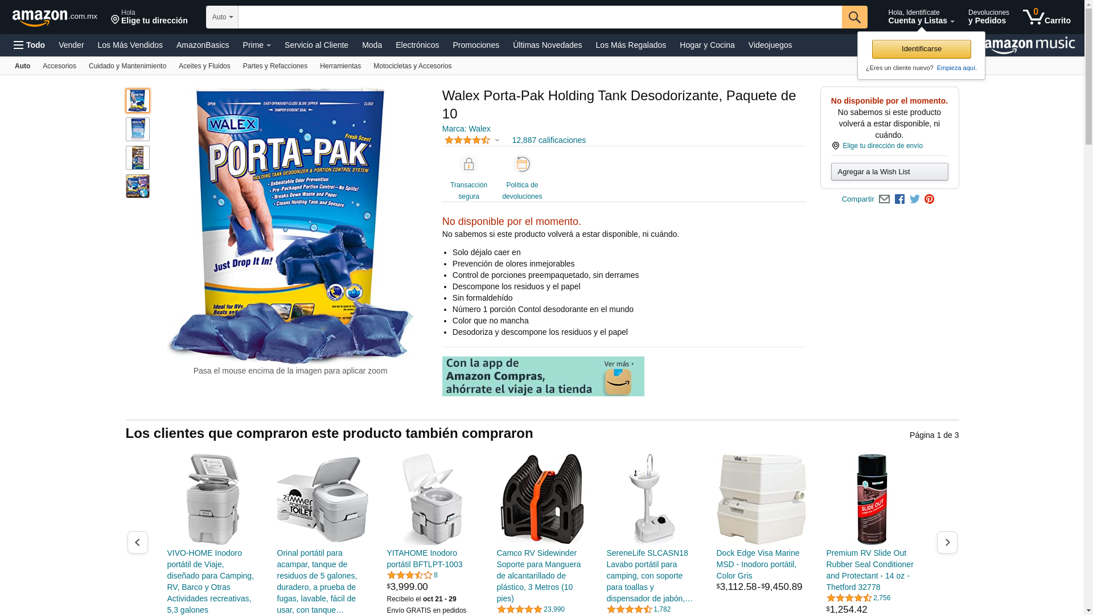
Task: Open the Todo hamburger menu
Action: [30, 45]
